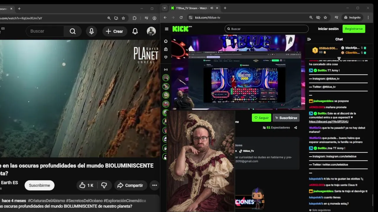Start YouTube voice search with microphone

(x=92, y=31)
